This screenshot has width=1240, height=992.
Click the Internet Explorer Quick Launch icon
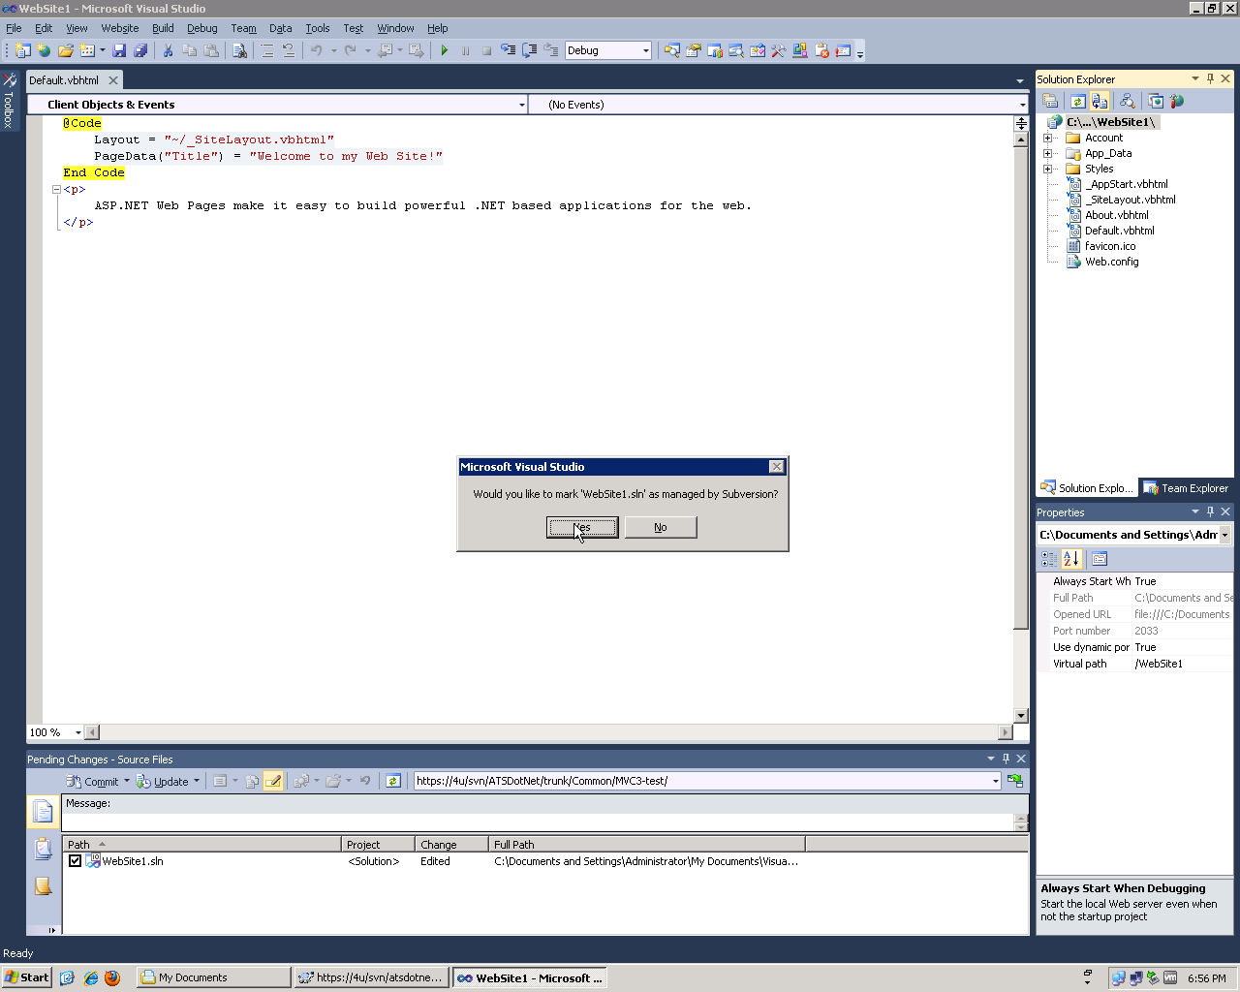point(90,977)
